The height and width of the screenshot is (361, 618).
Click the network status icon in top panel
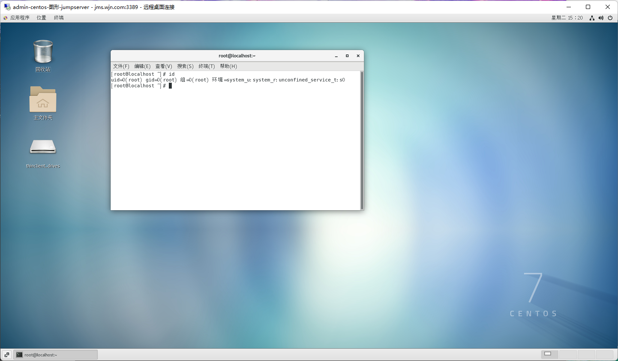(x=592, y=18)
